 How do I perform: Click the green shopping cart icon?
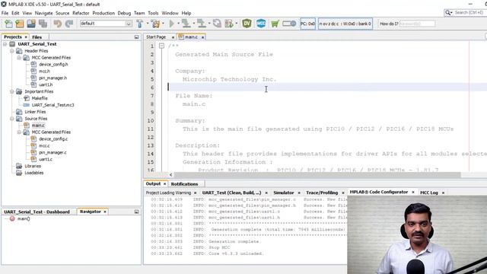(x=275, y=24)
